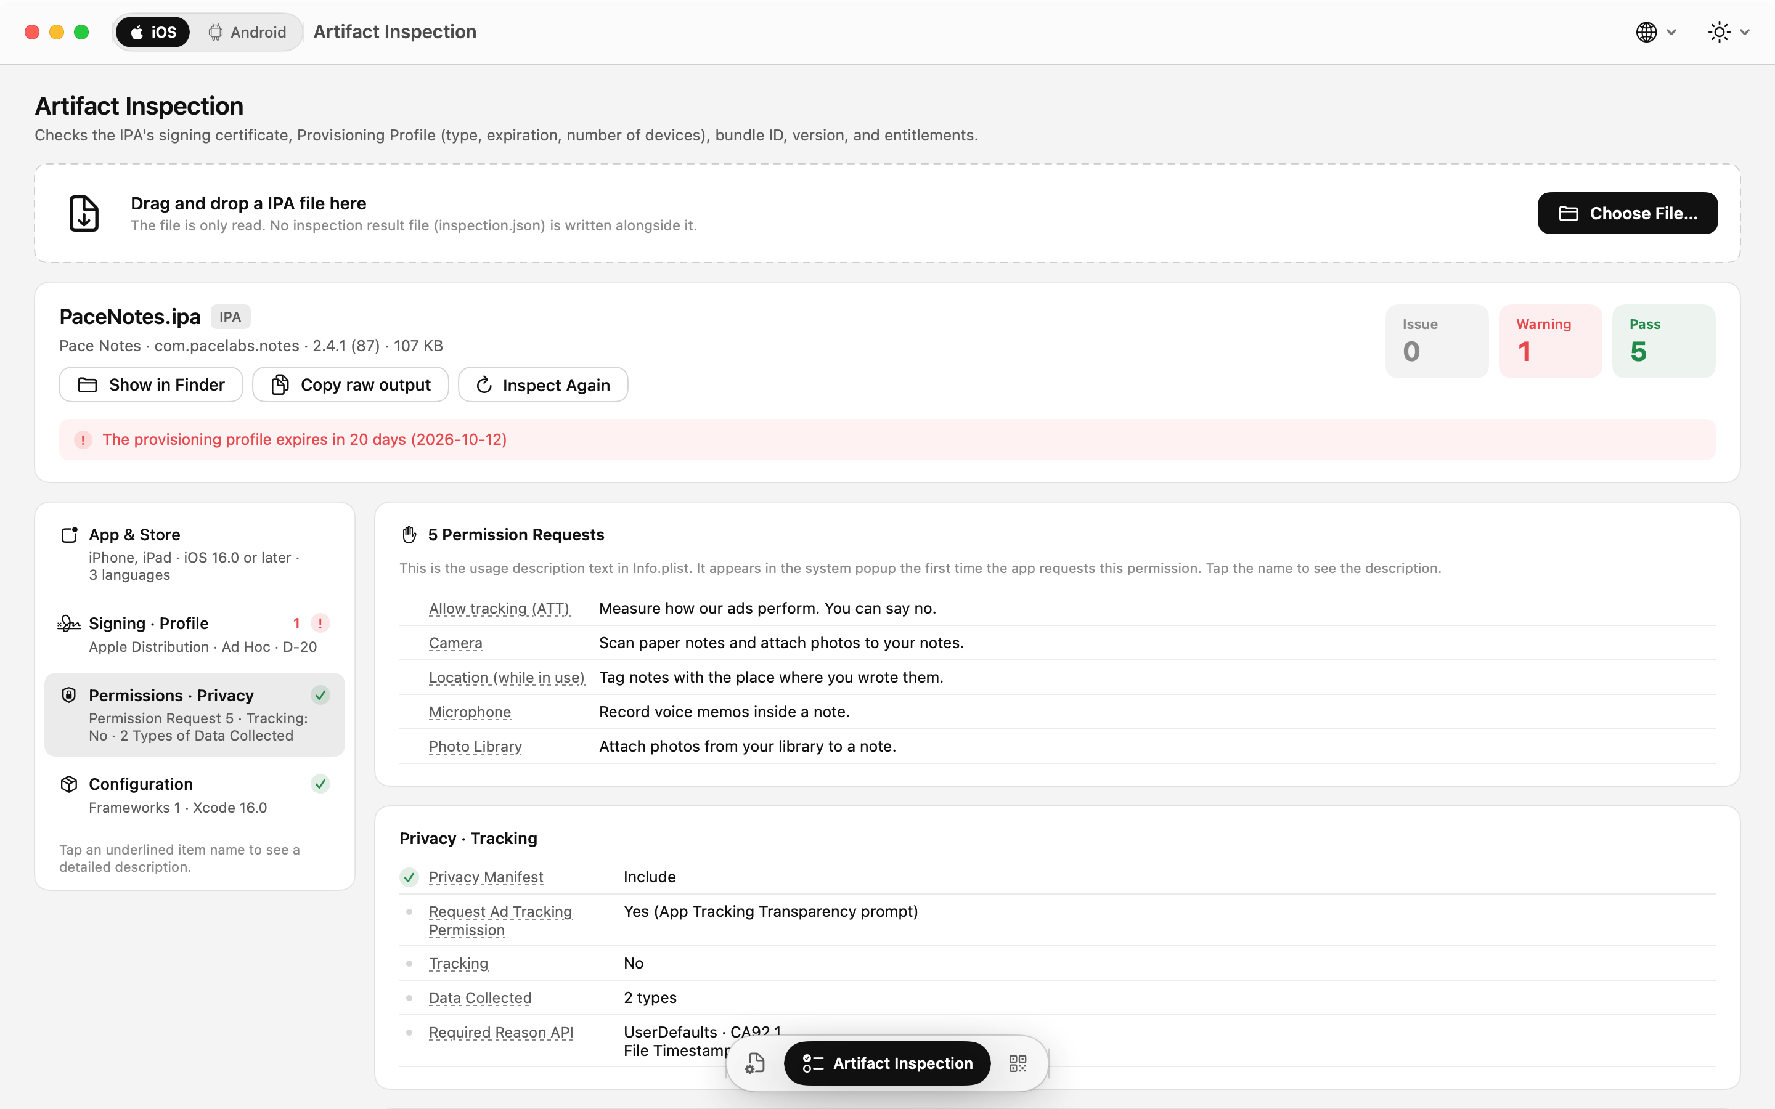The height and width of the screenshot is (1109, 1775).
Task: Click the IPA drop file icon
Action: pyautogui.click(x=84, y=213)
